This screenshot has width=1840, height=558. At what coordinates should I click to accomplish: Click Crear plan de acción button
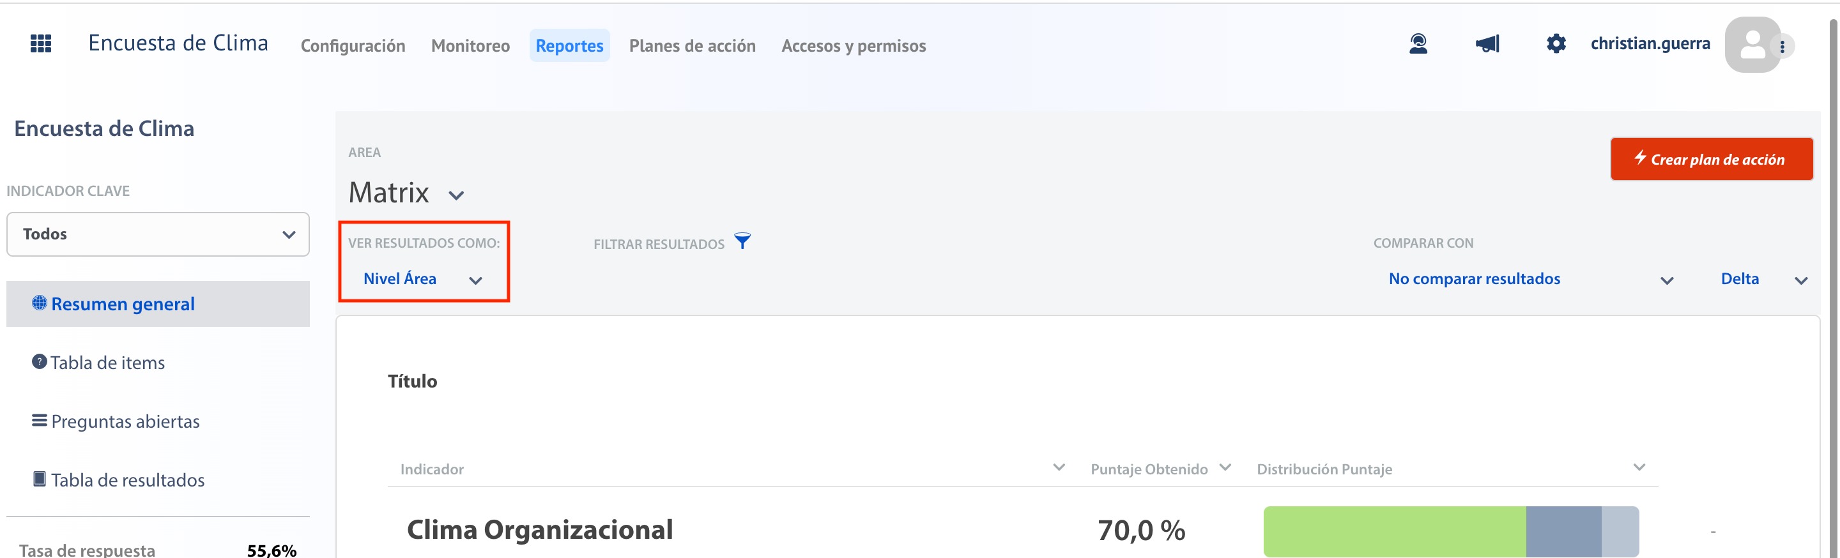[1711, 159]
